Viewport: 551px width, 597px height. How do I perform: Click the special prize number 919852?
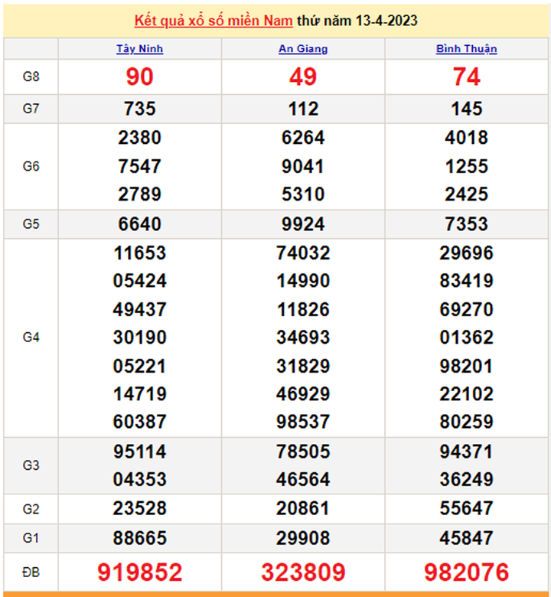coord(139,572)
